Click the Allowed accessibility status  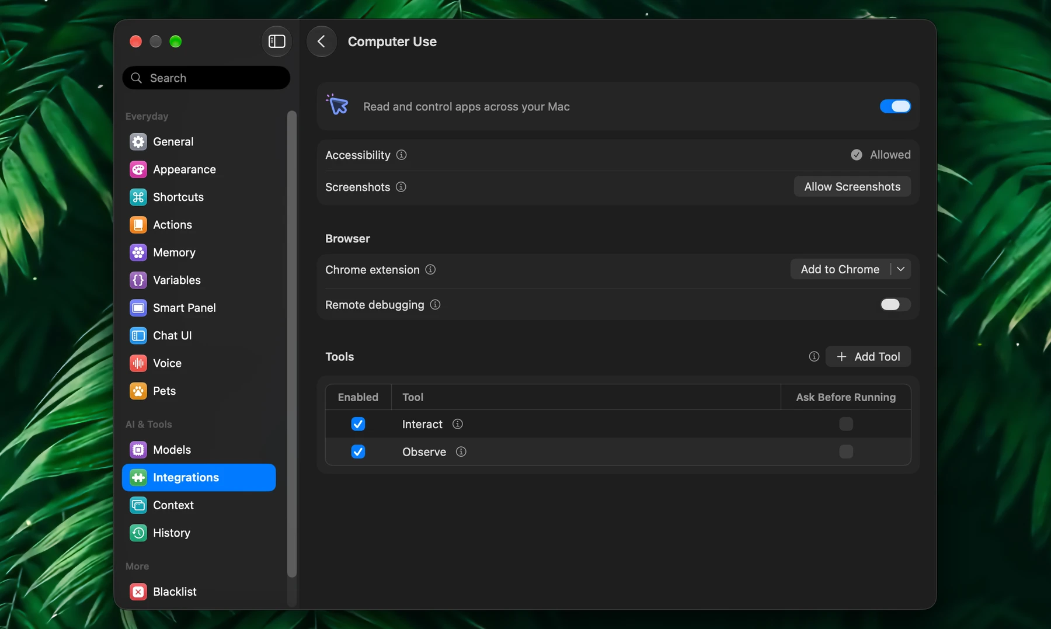(x=881, y=155)
